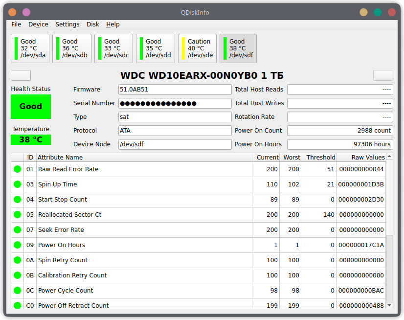
Task: Click the Total Host Writes field
Action: click(340, 103)
